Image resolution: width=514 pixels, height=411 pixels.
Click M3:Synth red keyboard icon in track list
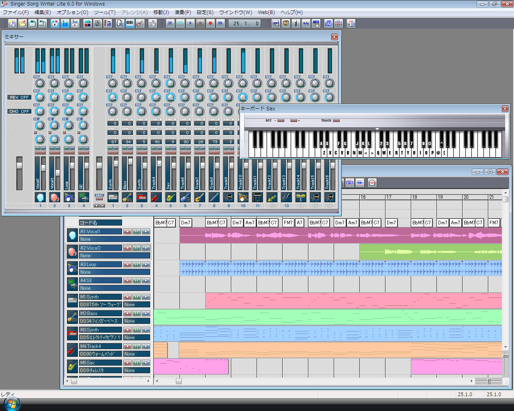[72, 334]
